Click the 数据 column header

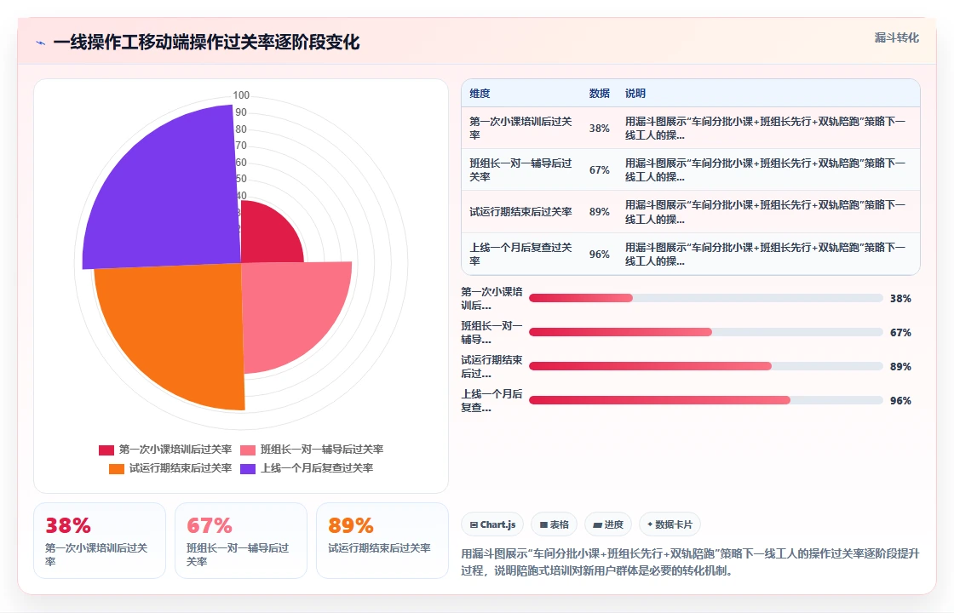point(600,93)
